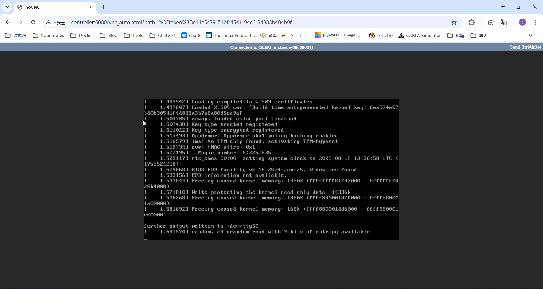Open the Google Translate icon
Image resolution: width=543 pixels, height=289 pixels.
pyautogui.click(x=503, y=22)
